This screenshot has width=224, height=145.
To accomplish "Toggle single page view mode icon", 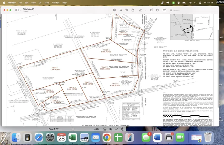I will point(105,129).
